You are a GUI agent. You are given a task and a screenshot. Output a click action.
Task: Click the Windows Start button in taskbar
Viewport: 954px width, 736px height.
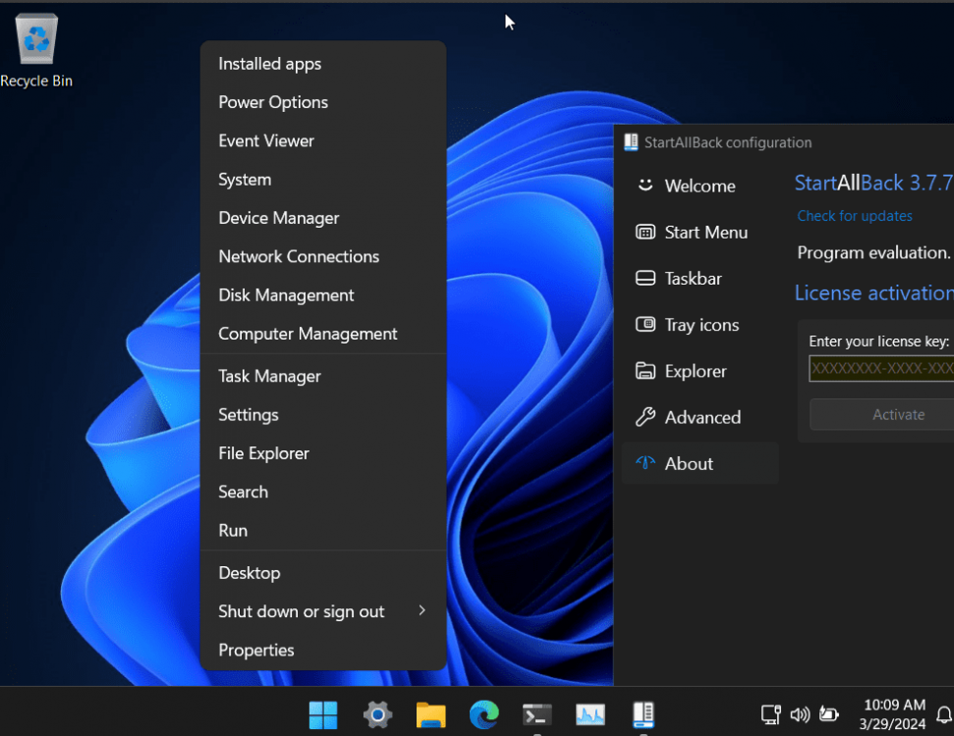point(323,714)
